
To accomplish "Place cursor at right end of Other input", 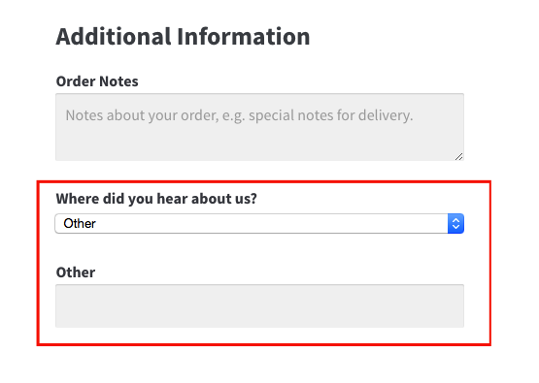I will (459, 305).
